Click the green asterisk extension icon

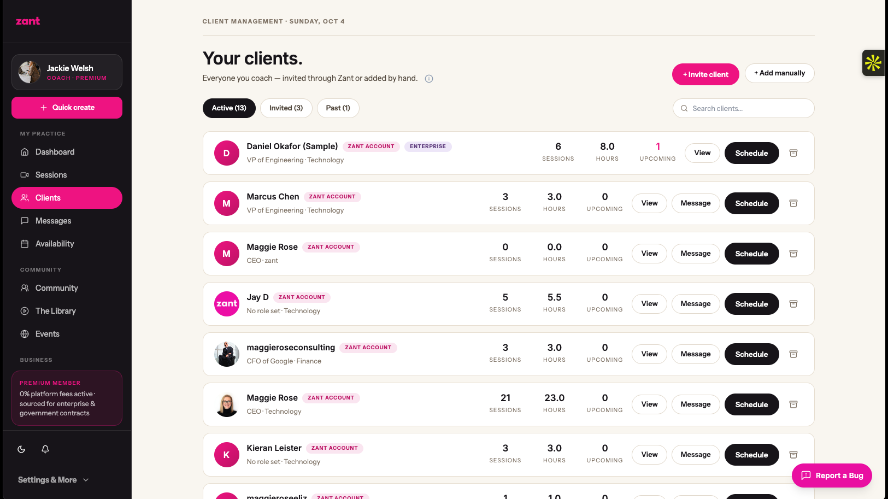[x=873, y=63]
